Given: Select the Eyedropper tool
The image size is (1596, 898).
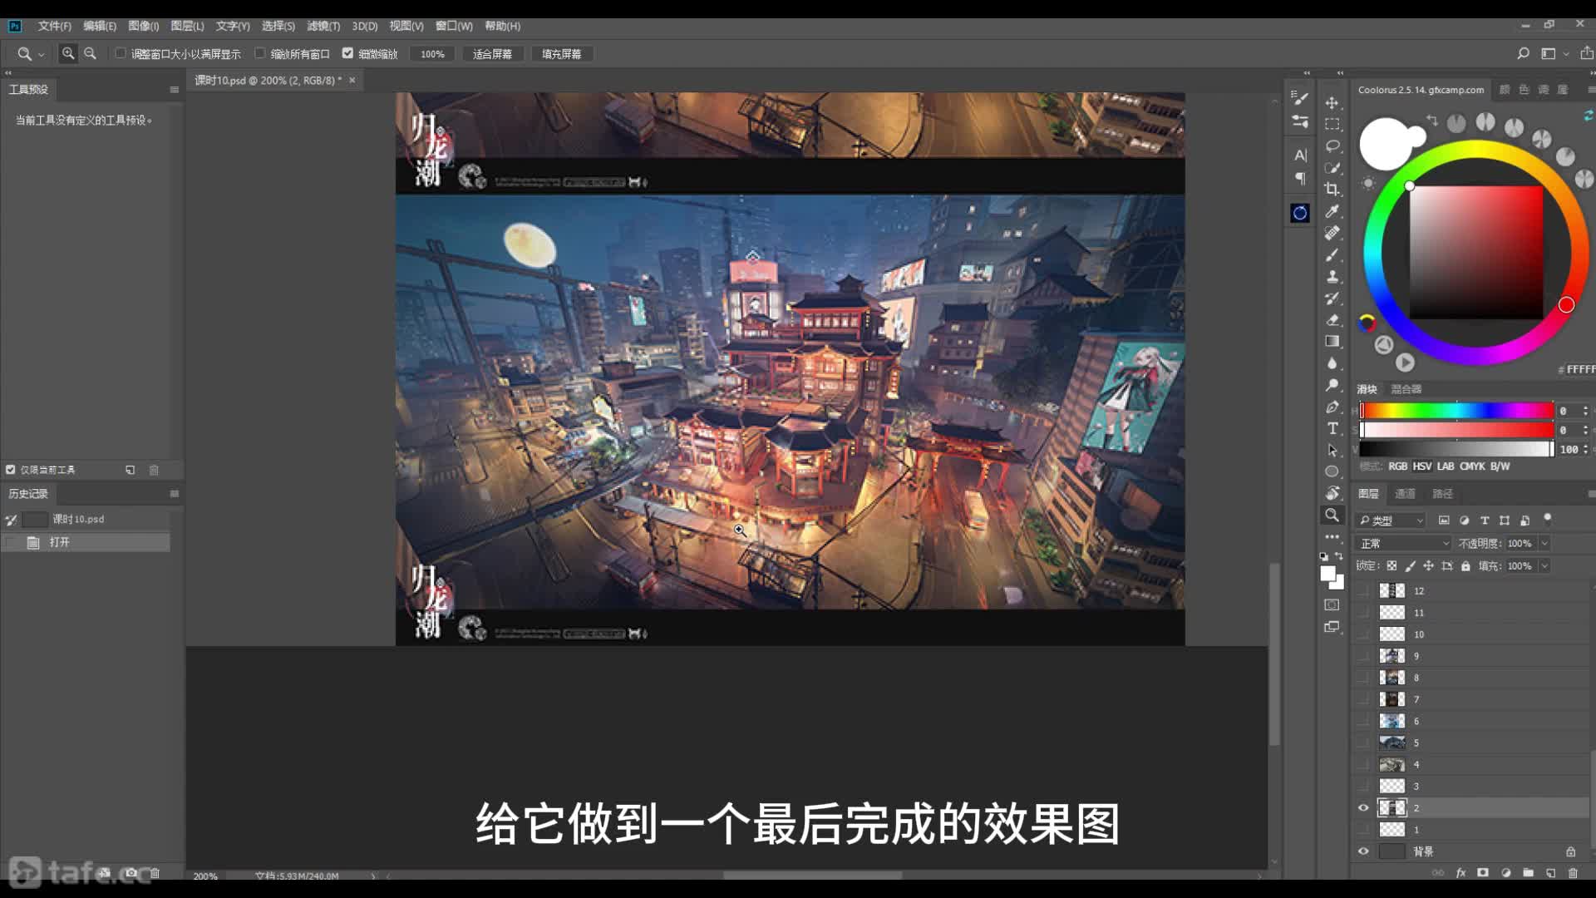Looking at the screenshot, I should (x=1332, y=211).
